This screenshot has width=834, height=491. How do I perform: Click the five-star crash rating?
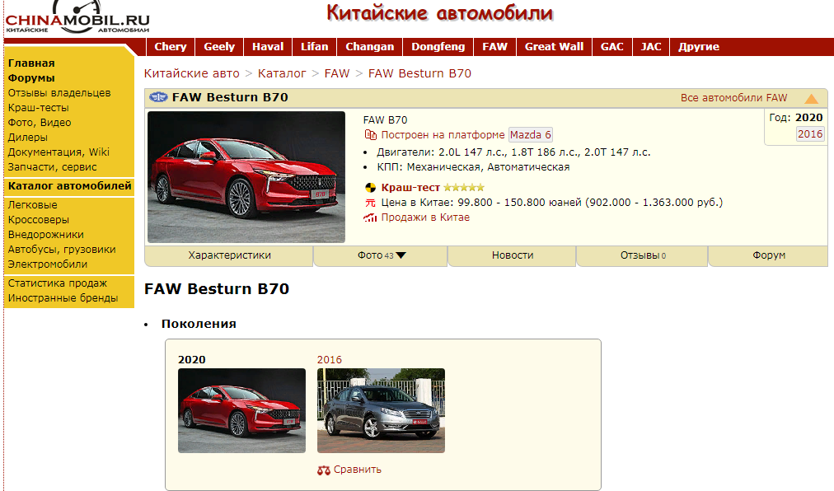[464, 188]
